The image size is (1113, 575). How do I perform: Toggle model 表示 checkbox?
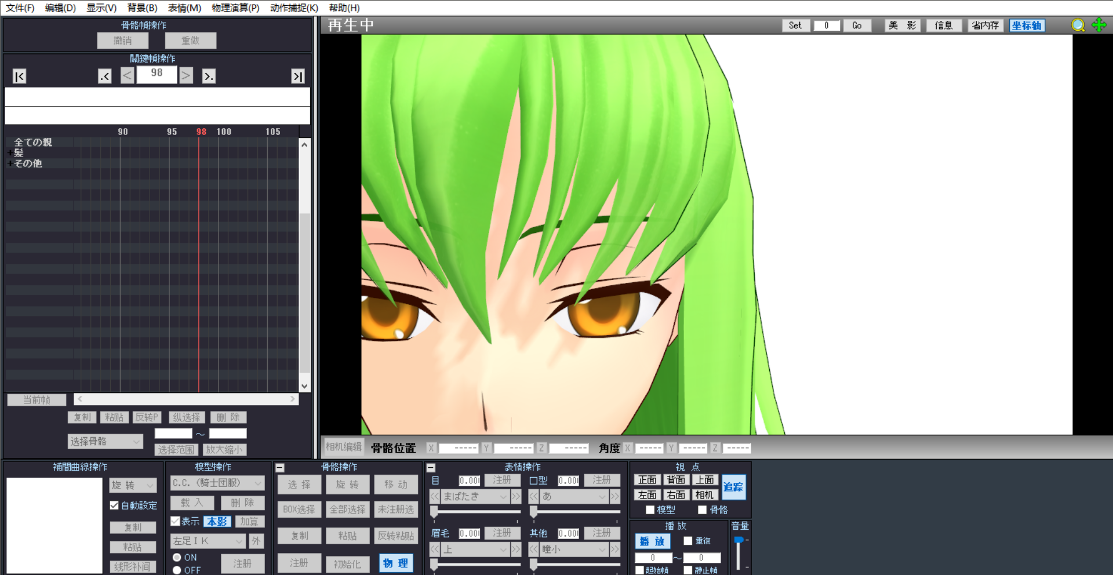[x=175, y=521]
